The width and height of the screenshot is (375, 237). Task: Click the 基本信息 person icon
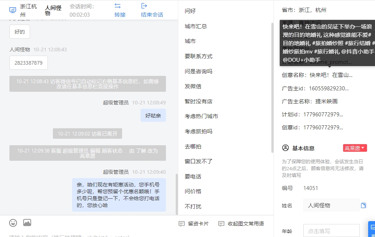point(285,148)
